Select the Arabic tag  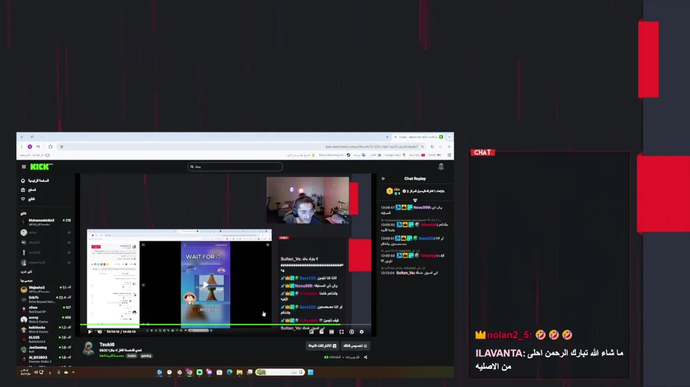coord(131,356)
